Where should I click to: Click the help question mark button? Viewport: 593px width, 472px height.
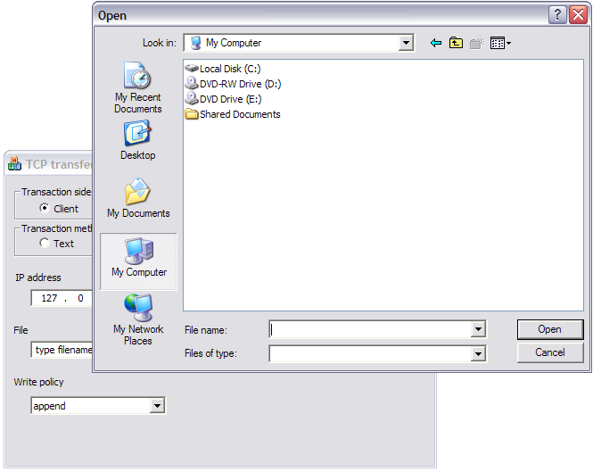557,15
